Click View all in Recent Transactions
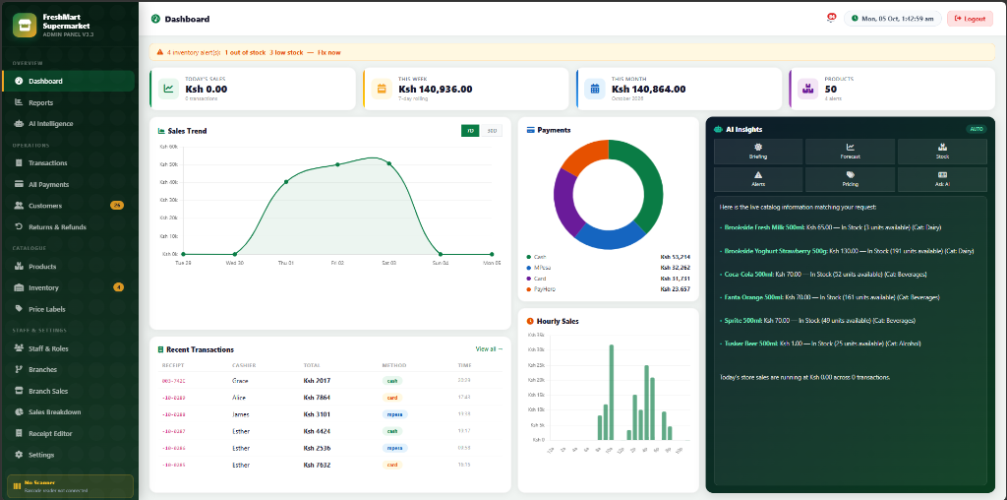Image resolution: width=1007 pixels, height=500 pixels. tap(489, 349)
